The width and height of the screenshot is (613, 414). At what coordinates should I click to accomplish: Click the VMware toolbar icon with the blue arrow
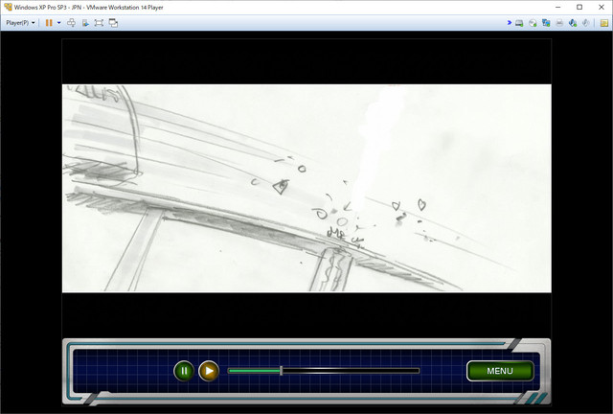pyautogui.click(x=85, y=23)
